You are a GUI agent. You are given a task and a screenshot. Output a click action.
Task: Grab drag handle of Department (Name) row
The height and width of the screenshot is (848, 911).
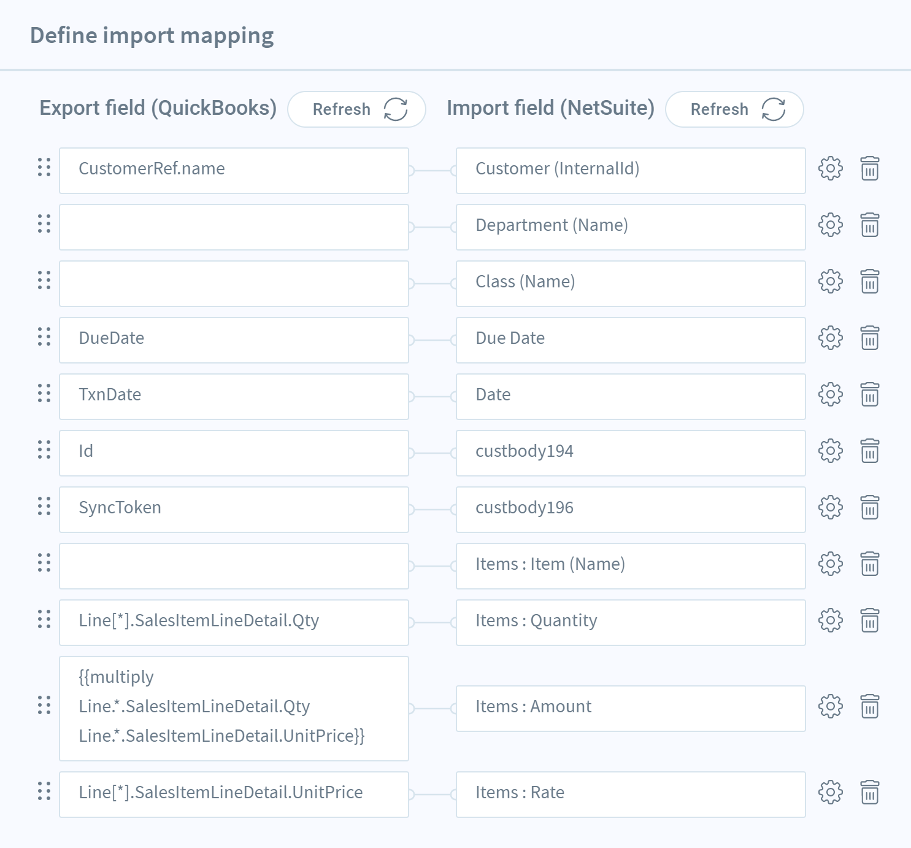tap(44, 224)
